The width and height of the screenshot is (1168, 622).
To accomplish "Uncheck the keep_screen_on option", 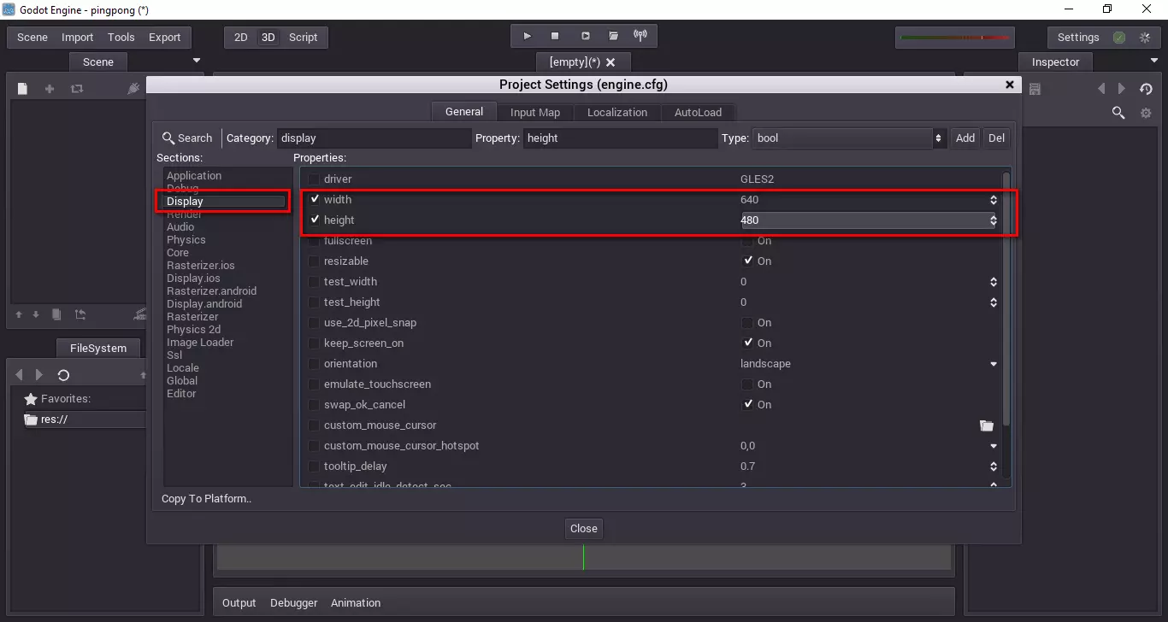I will click(x=747, y=343).
